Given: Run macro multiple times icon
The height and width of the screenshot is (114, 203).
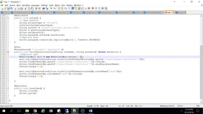Looking at the screenshot, I should (x=103, y=9).
